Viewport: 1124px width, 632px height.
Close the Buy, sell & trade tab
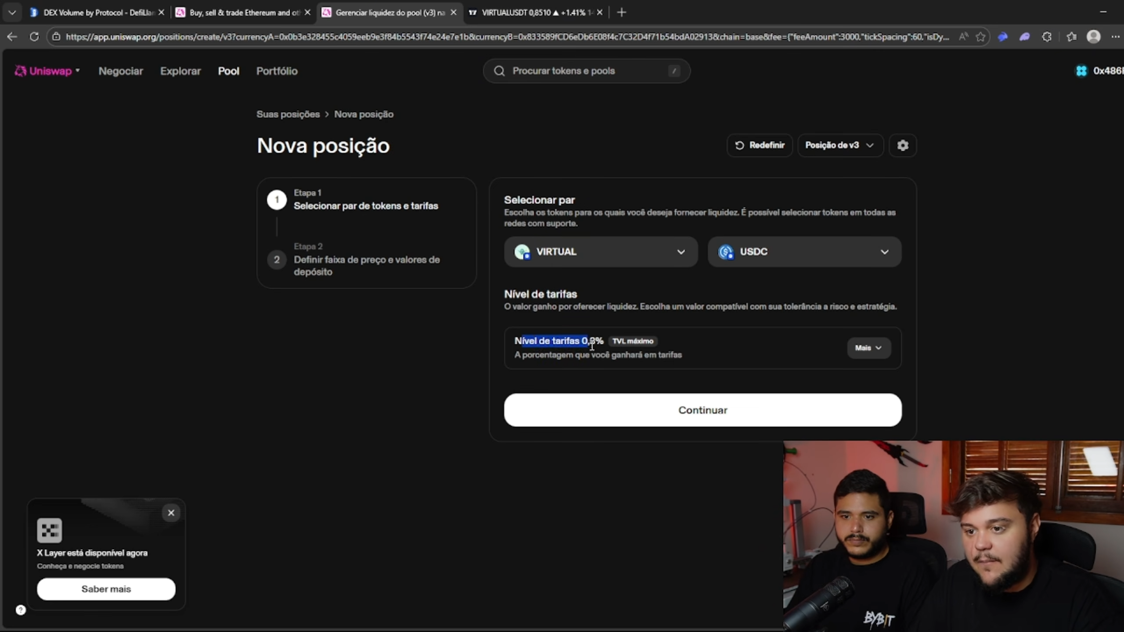coord(307,12)
